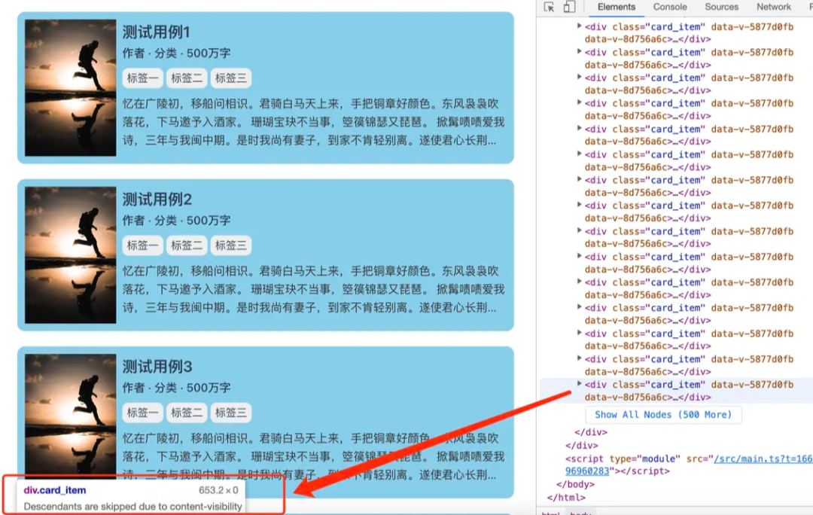This screenshot has height=515, width=813.
Task: Click the poem description in 测试用例2 card
Action: click(x=314, y=289)
